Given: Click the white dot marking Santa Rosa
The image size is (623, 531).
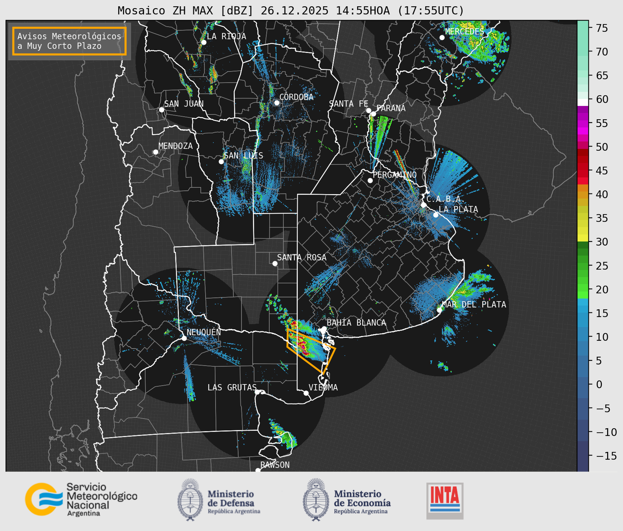Looking at the screenshot, I should (x=275, y=263).
